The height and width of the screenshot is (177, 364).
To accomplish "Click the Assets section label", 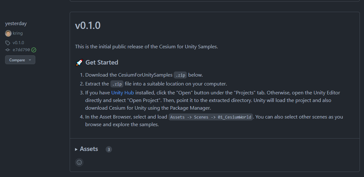I will click(x=89, y=149).
